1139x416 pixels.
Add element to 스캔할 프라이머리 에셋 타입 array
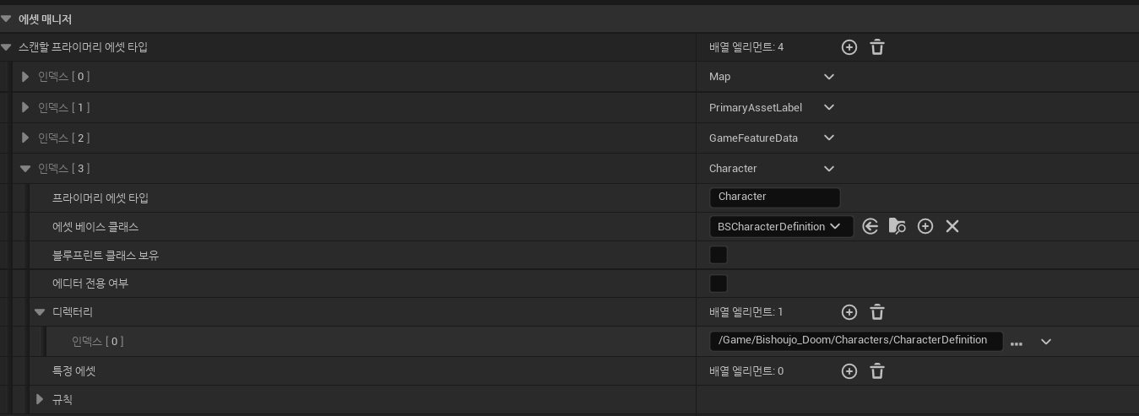click(849, 47)
